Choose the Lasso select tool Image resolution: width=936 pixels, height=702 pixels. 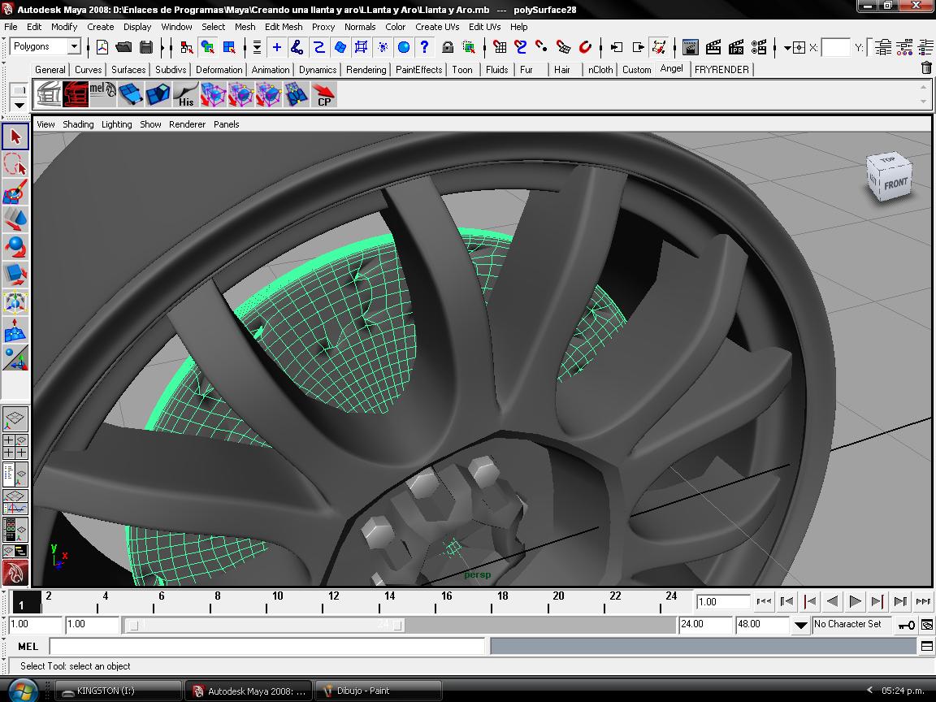pyautogui.click(x=15, y=164)
